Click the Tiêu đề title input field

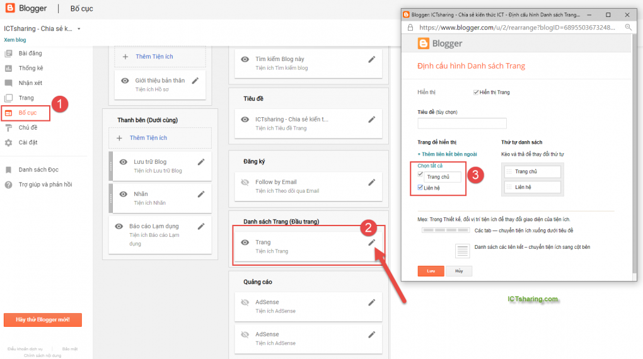(x=461, y=123)
